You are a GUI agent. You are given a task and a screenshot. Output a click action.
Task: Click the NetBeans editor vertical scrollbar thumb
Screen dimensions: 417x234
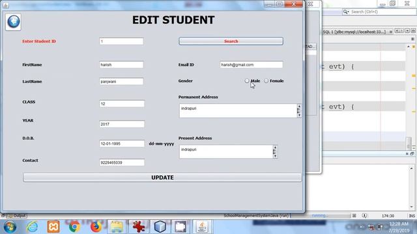[409, 143]
